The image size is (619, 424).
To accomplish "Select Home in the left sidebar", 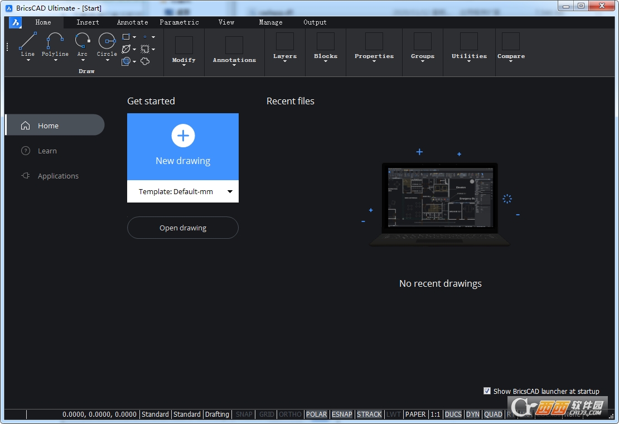I will [55, 125].
